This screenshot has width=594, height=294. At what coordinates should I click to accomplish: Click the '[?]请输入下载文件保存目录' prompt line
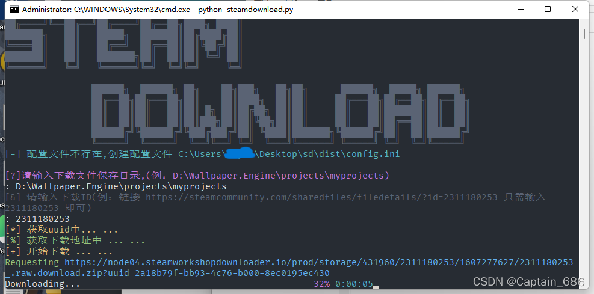point(197,176)
